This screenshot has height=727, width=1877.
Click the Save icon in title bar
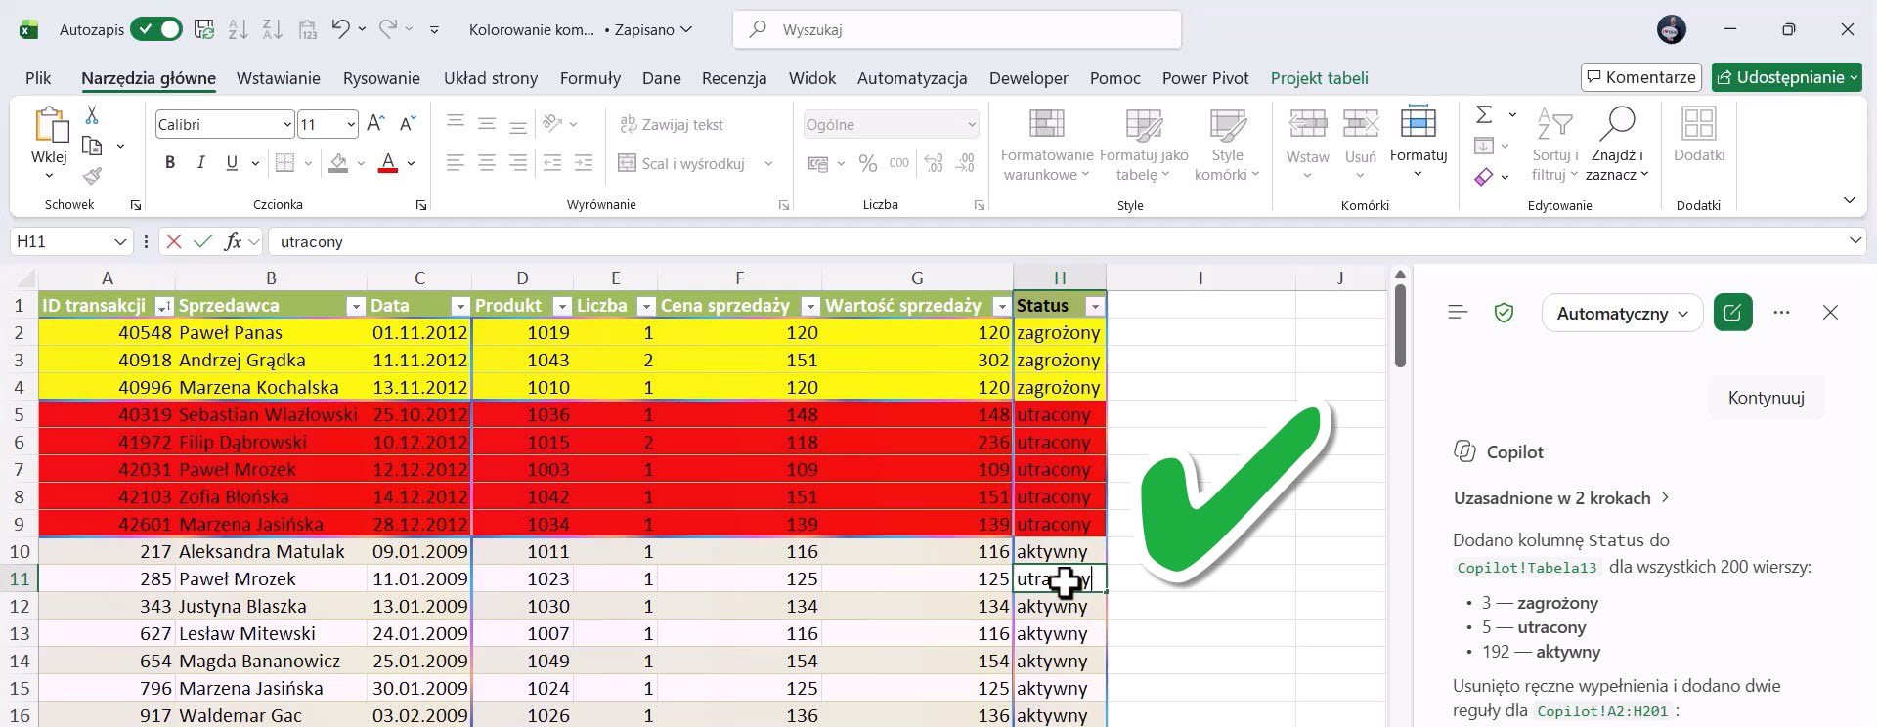click(x=204, y=29)
